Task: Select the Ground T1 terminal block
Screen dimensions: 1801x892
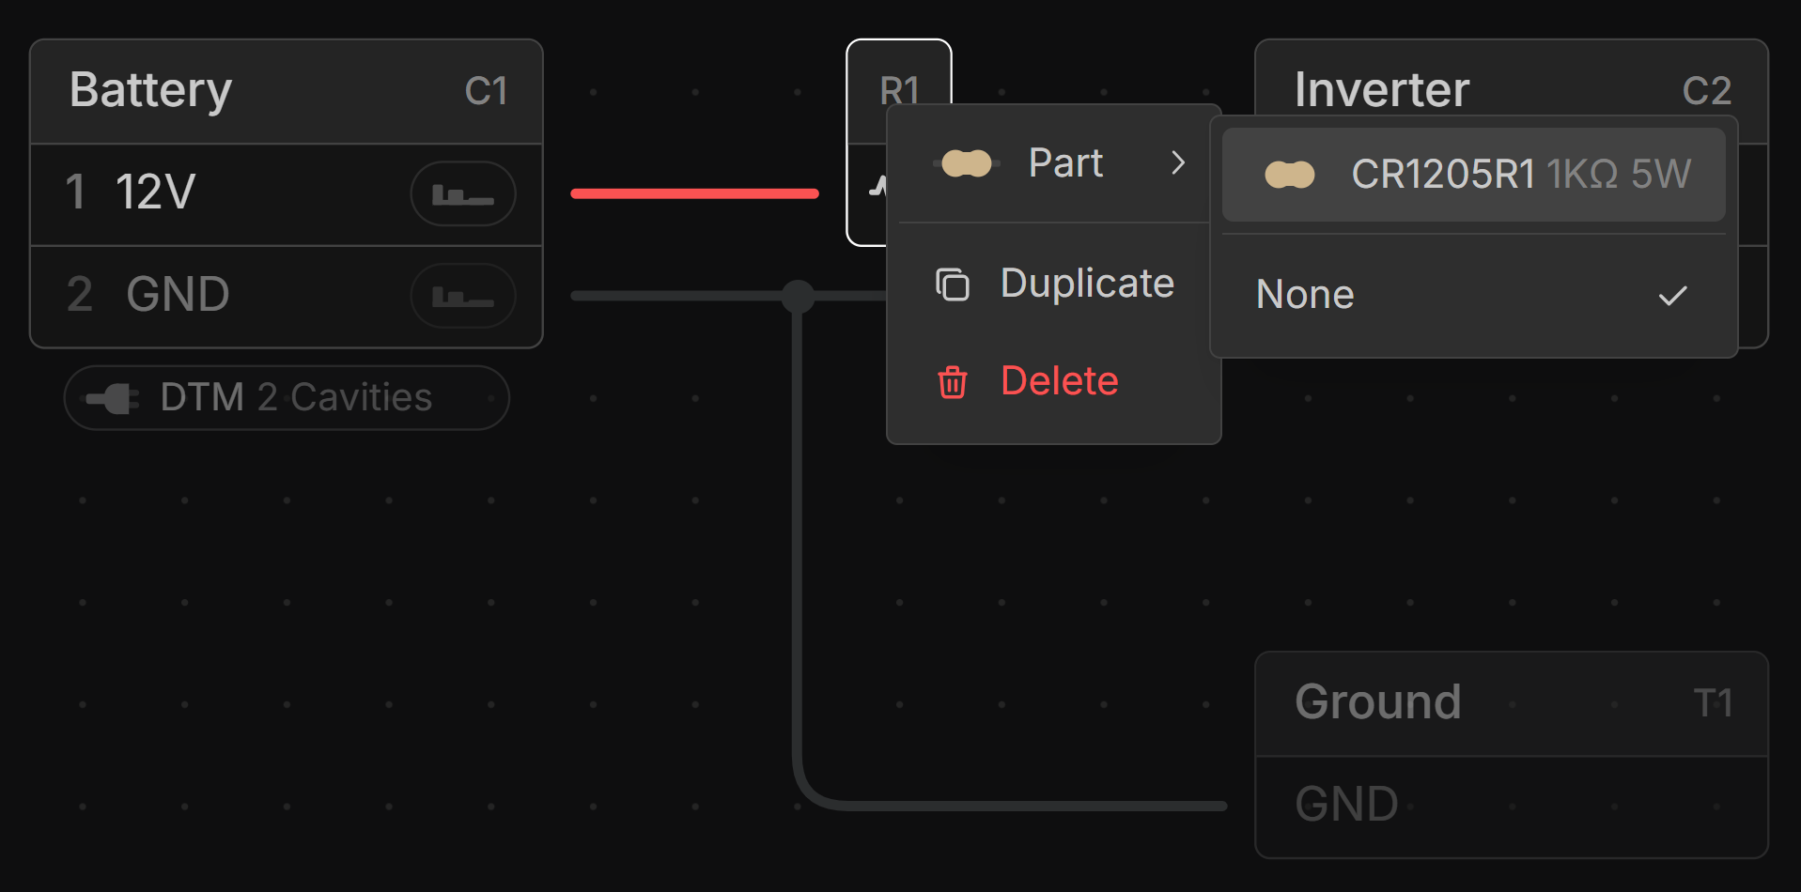Action: (x=1511, y=703)
